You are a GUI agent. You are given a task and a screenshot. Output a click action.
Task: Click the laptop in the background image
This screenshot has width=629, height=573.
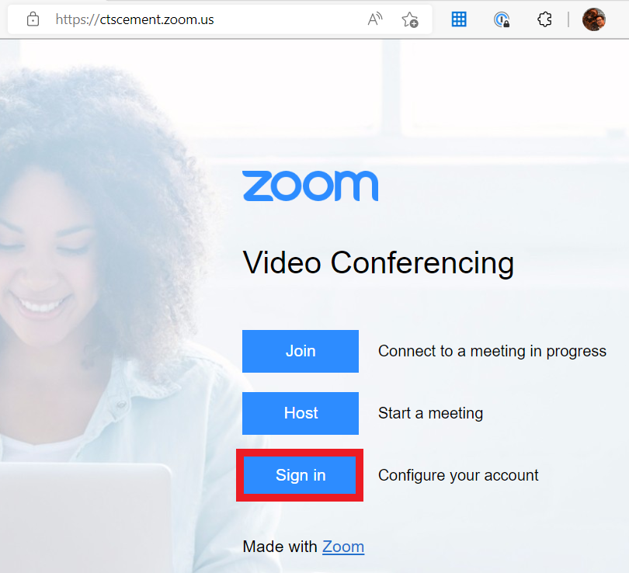[85, 518]
